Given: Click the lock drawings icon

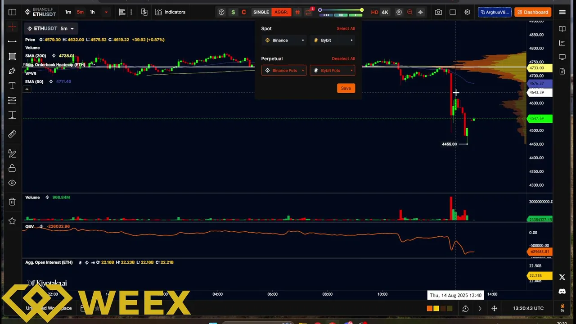Looking at the screenshot, I should [x=12, y=168].
